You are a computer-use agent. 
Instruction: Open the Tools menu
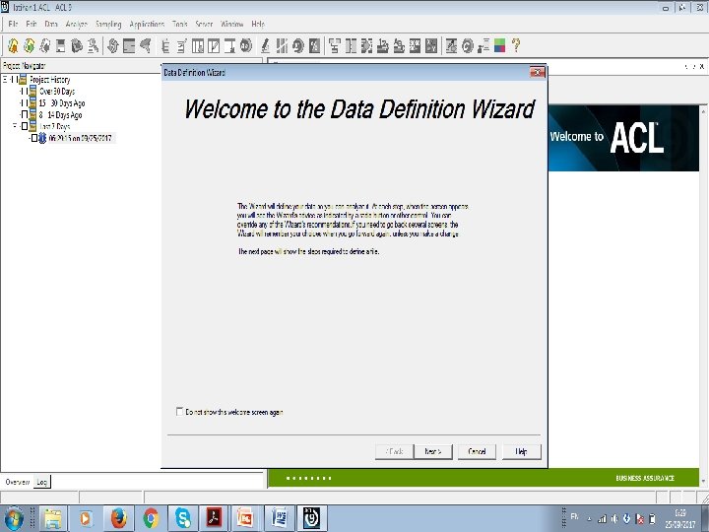pyautogui.click(x=179, y=24)
